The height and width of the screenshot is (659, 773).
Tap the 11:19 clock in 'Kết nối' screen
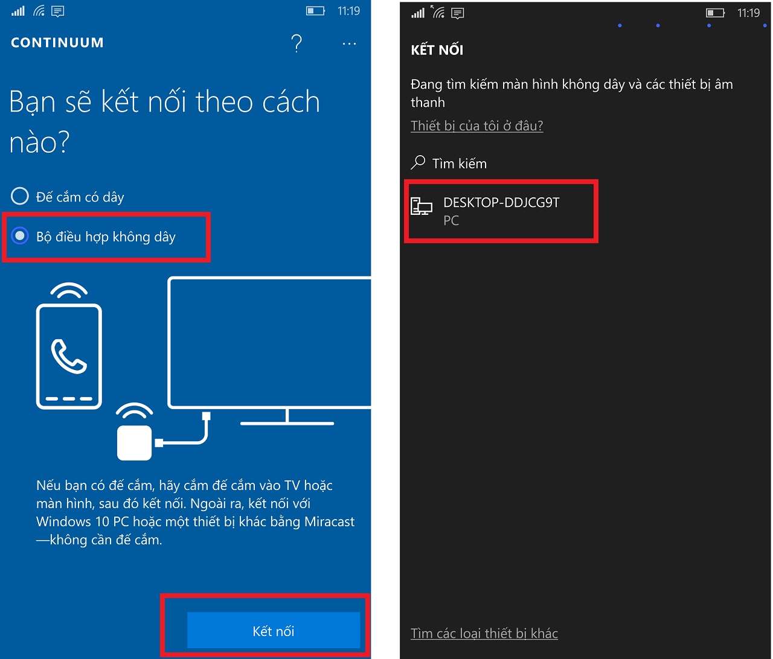coord(749,13)
